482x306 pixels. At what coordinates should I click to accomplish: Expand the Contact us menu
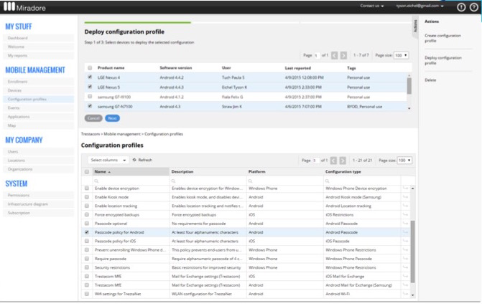click(x=372, y=6)
